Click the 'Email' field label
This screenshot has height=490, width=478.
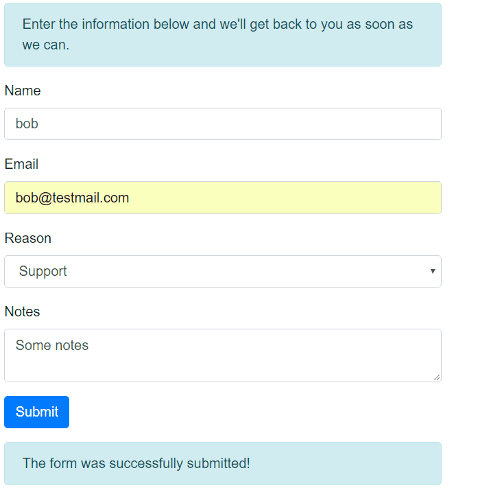(21, 164)
